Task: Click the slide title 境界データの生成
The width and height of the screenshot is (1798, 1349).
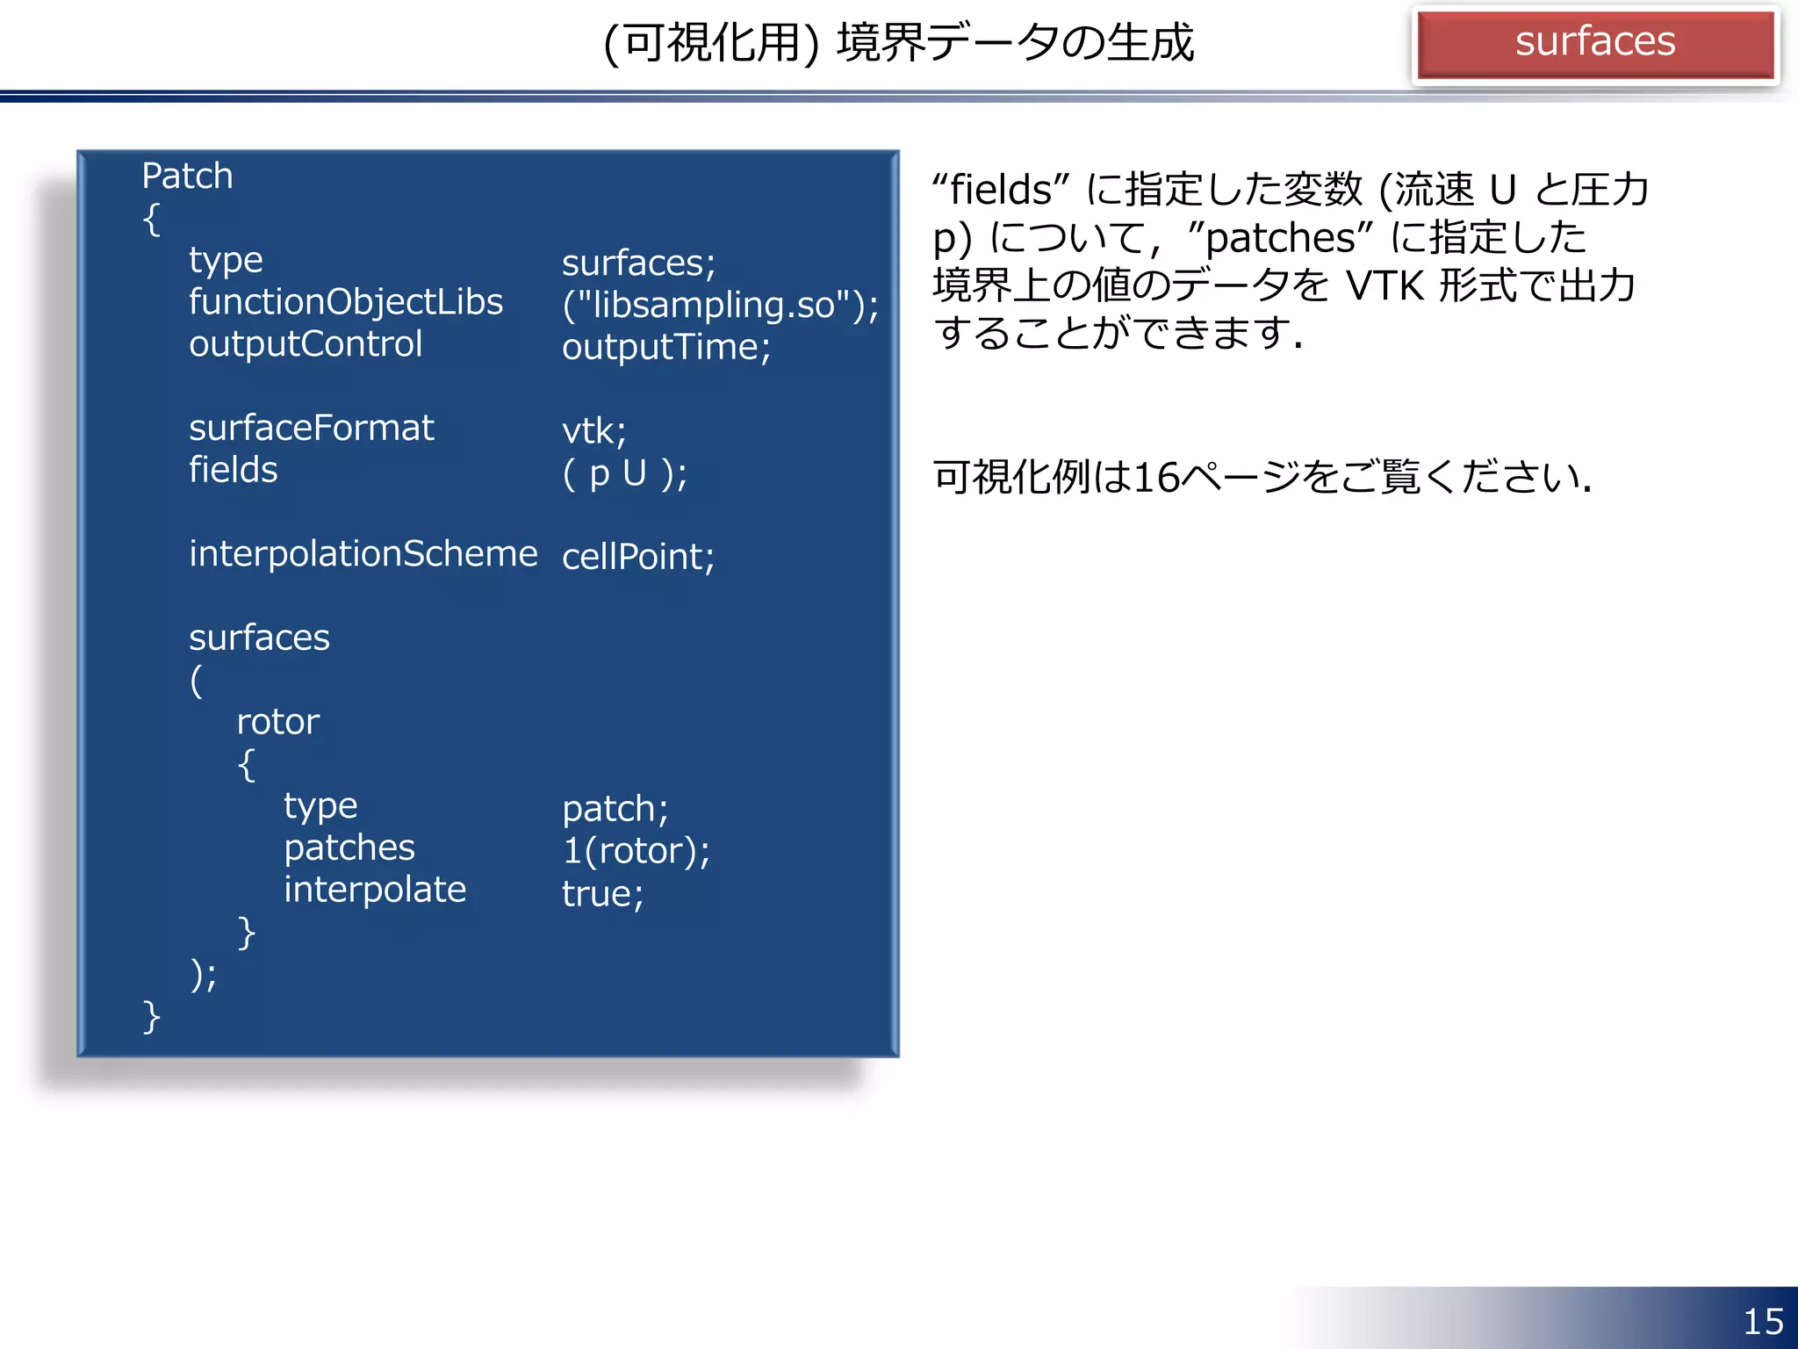Action: [899, 43]
